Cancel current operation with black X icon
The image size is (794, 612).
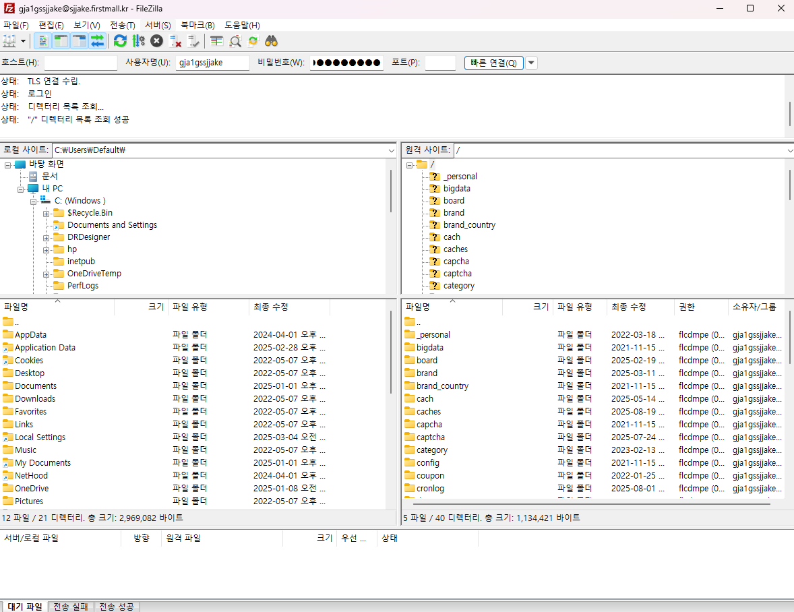156,41
